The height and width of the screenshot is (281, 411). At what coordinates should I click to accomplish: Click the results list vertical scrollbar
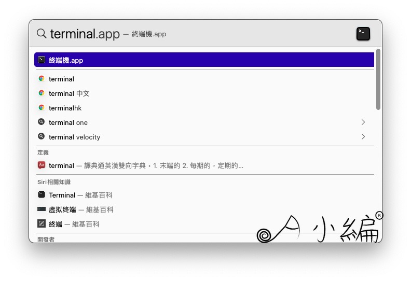click(x=378, y=79)
